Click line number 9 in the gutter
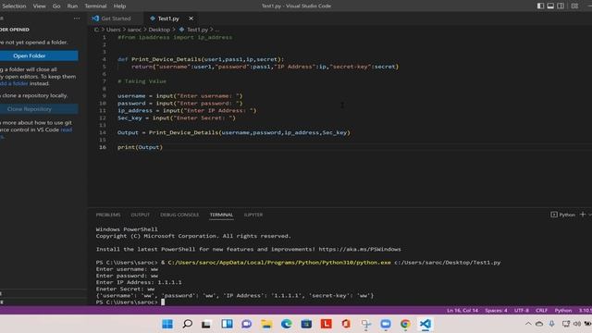This screenshot has height=333, width=592. click(x=105, y=96)
